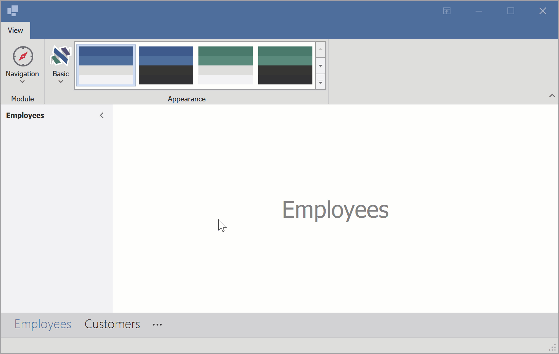The height and width of the screenshot is (354, 559).
Task: Click the Basic skin palette icon
Action: pos(61,56)
